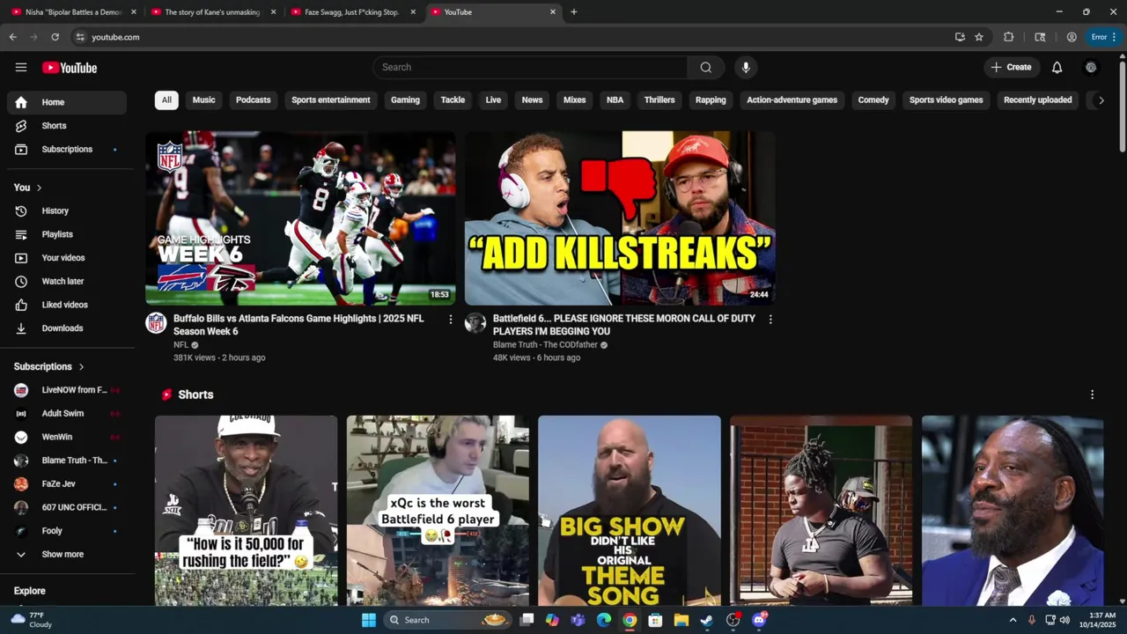Go to Home in sidebar

pyautogui.click(x=67, y=102)
